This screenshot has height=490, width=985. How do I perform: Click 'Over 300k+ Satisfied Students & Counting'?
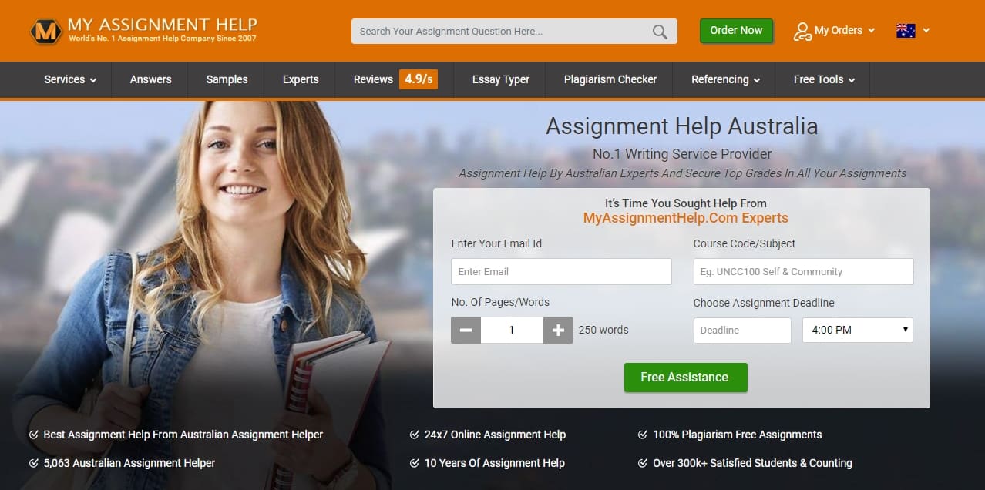tap(753, 463)
